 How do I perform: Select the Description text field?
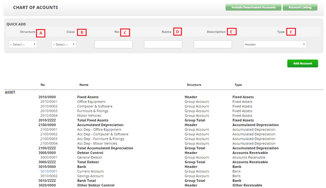(x=213, y=45)
